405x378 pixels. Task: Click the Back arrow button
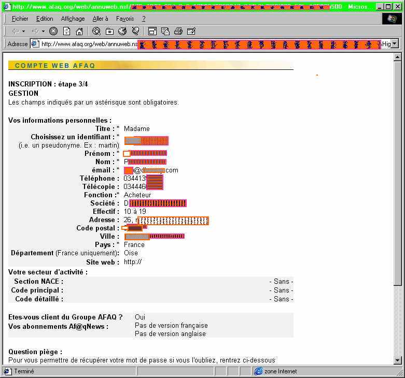(16, 31)
